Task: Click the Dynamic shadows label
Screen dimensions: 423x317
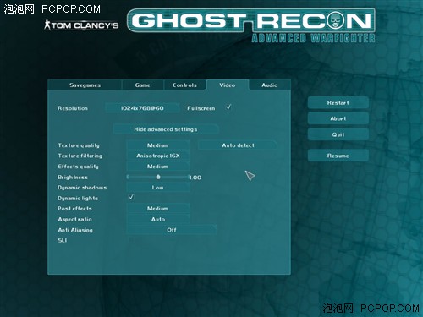Action: click(82, 188)
